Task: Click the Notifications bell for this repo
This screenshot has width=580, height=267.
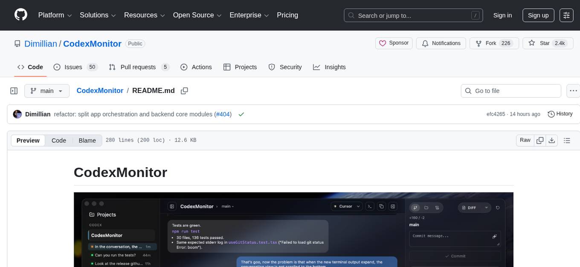Action: (441, 43)
